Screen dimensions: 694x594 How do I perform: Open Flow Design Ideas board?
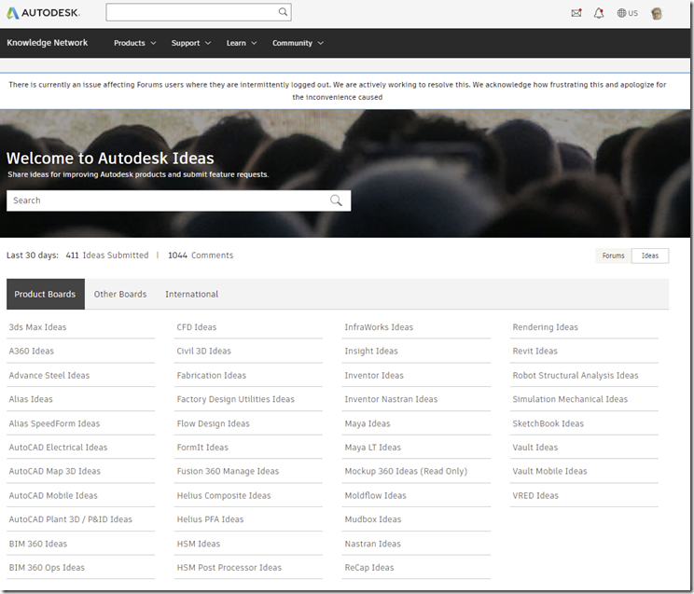[x=214, y=423]
